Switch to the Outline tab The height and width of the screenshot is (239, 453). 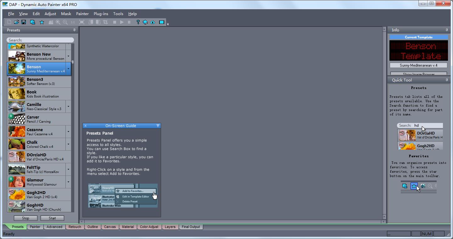[x=92, y=227]
